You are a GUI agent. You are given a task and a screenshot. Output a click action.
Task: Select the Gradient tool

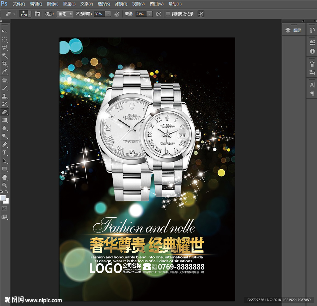[x=4, y=120]
